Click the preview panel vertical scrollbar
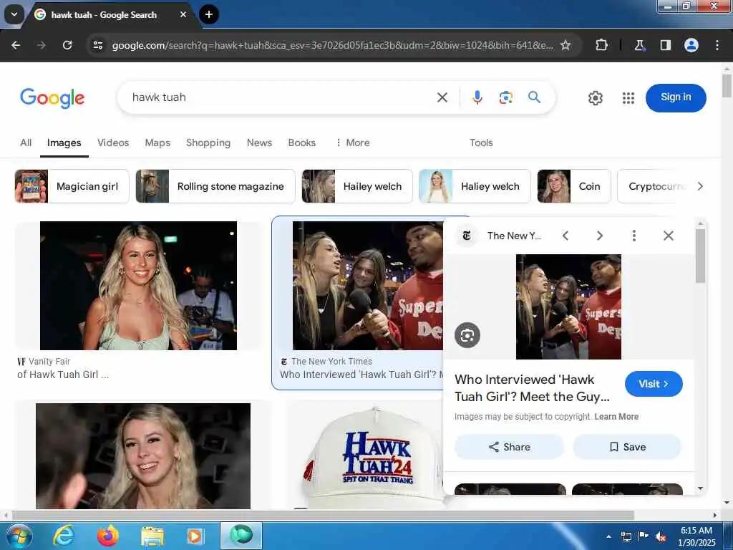This screenshot has width=733, height=550. (700, 256)
